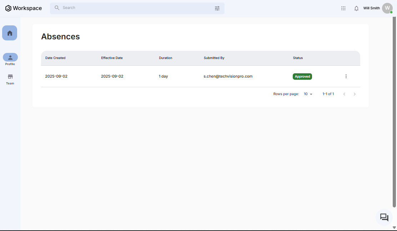Click the Status column header
The height and width of the screenshot is (231, 397).
coord(298,58)
